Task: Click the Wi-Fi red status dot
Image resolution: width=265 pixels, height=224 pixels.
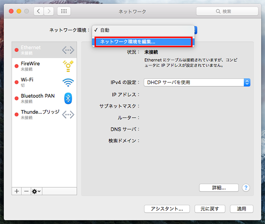Action: point(17,82)
